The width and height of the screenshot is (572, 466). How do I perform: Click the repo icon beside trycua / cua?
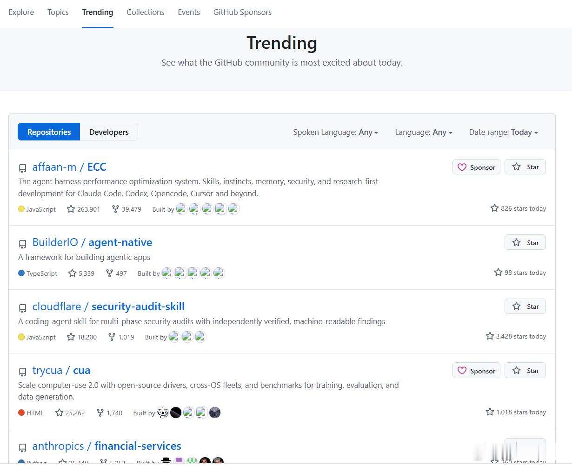pos(22,372)
